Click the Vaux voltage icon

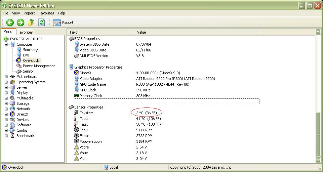coord(77,153)
